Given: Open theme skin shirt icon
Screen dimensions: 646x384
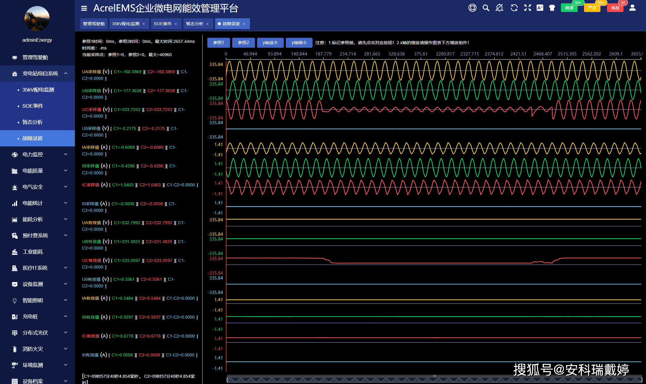Looking at the screenshot, I should 552,8.
